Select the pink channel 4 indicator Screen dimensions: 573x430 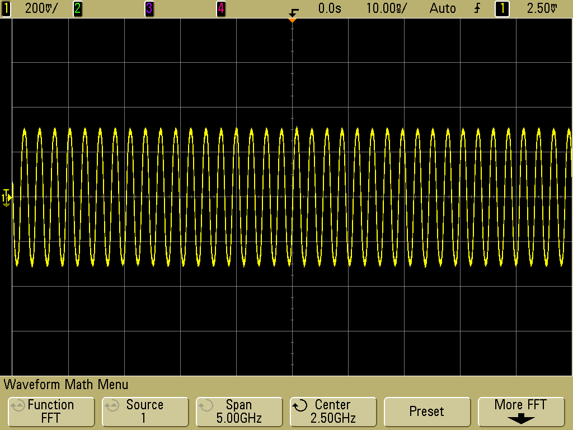(220, 8)
